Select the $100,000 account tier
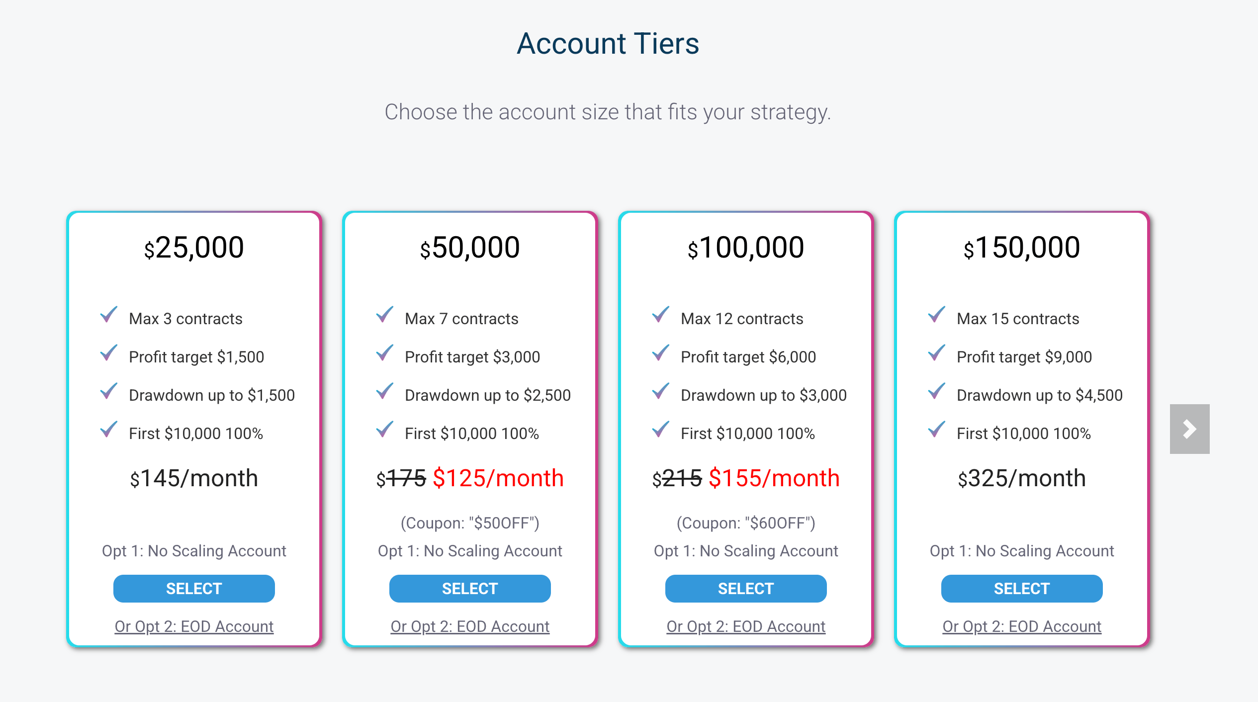 (x=746, y=589)
